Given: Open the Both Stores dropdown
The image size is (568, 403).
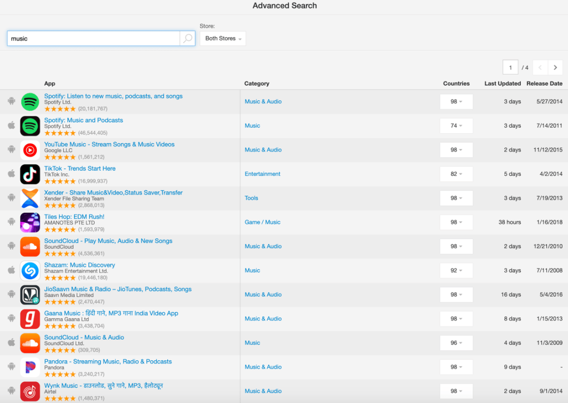Looking at the screenshot, I should (x=223, y=38).
